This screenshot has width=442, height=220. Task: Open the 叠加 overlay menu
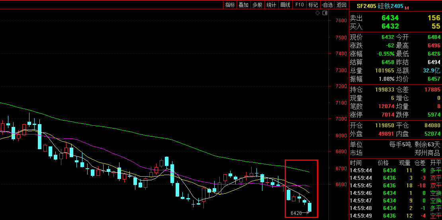point(243,5)
